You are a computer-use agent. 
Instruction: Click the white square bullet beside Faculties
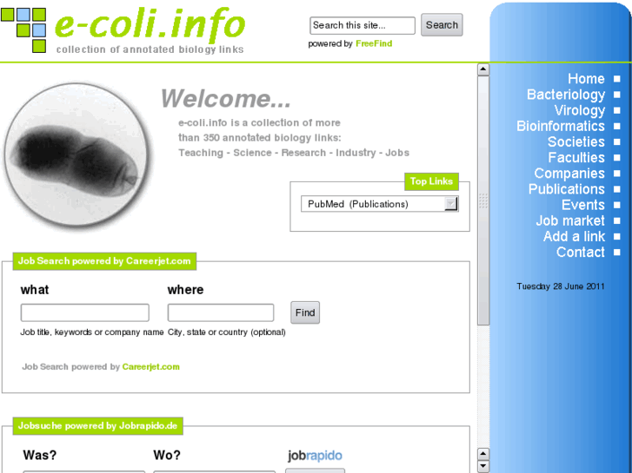(616, 158)
